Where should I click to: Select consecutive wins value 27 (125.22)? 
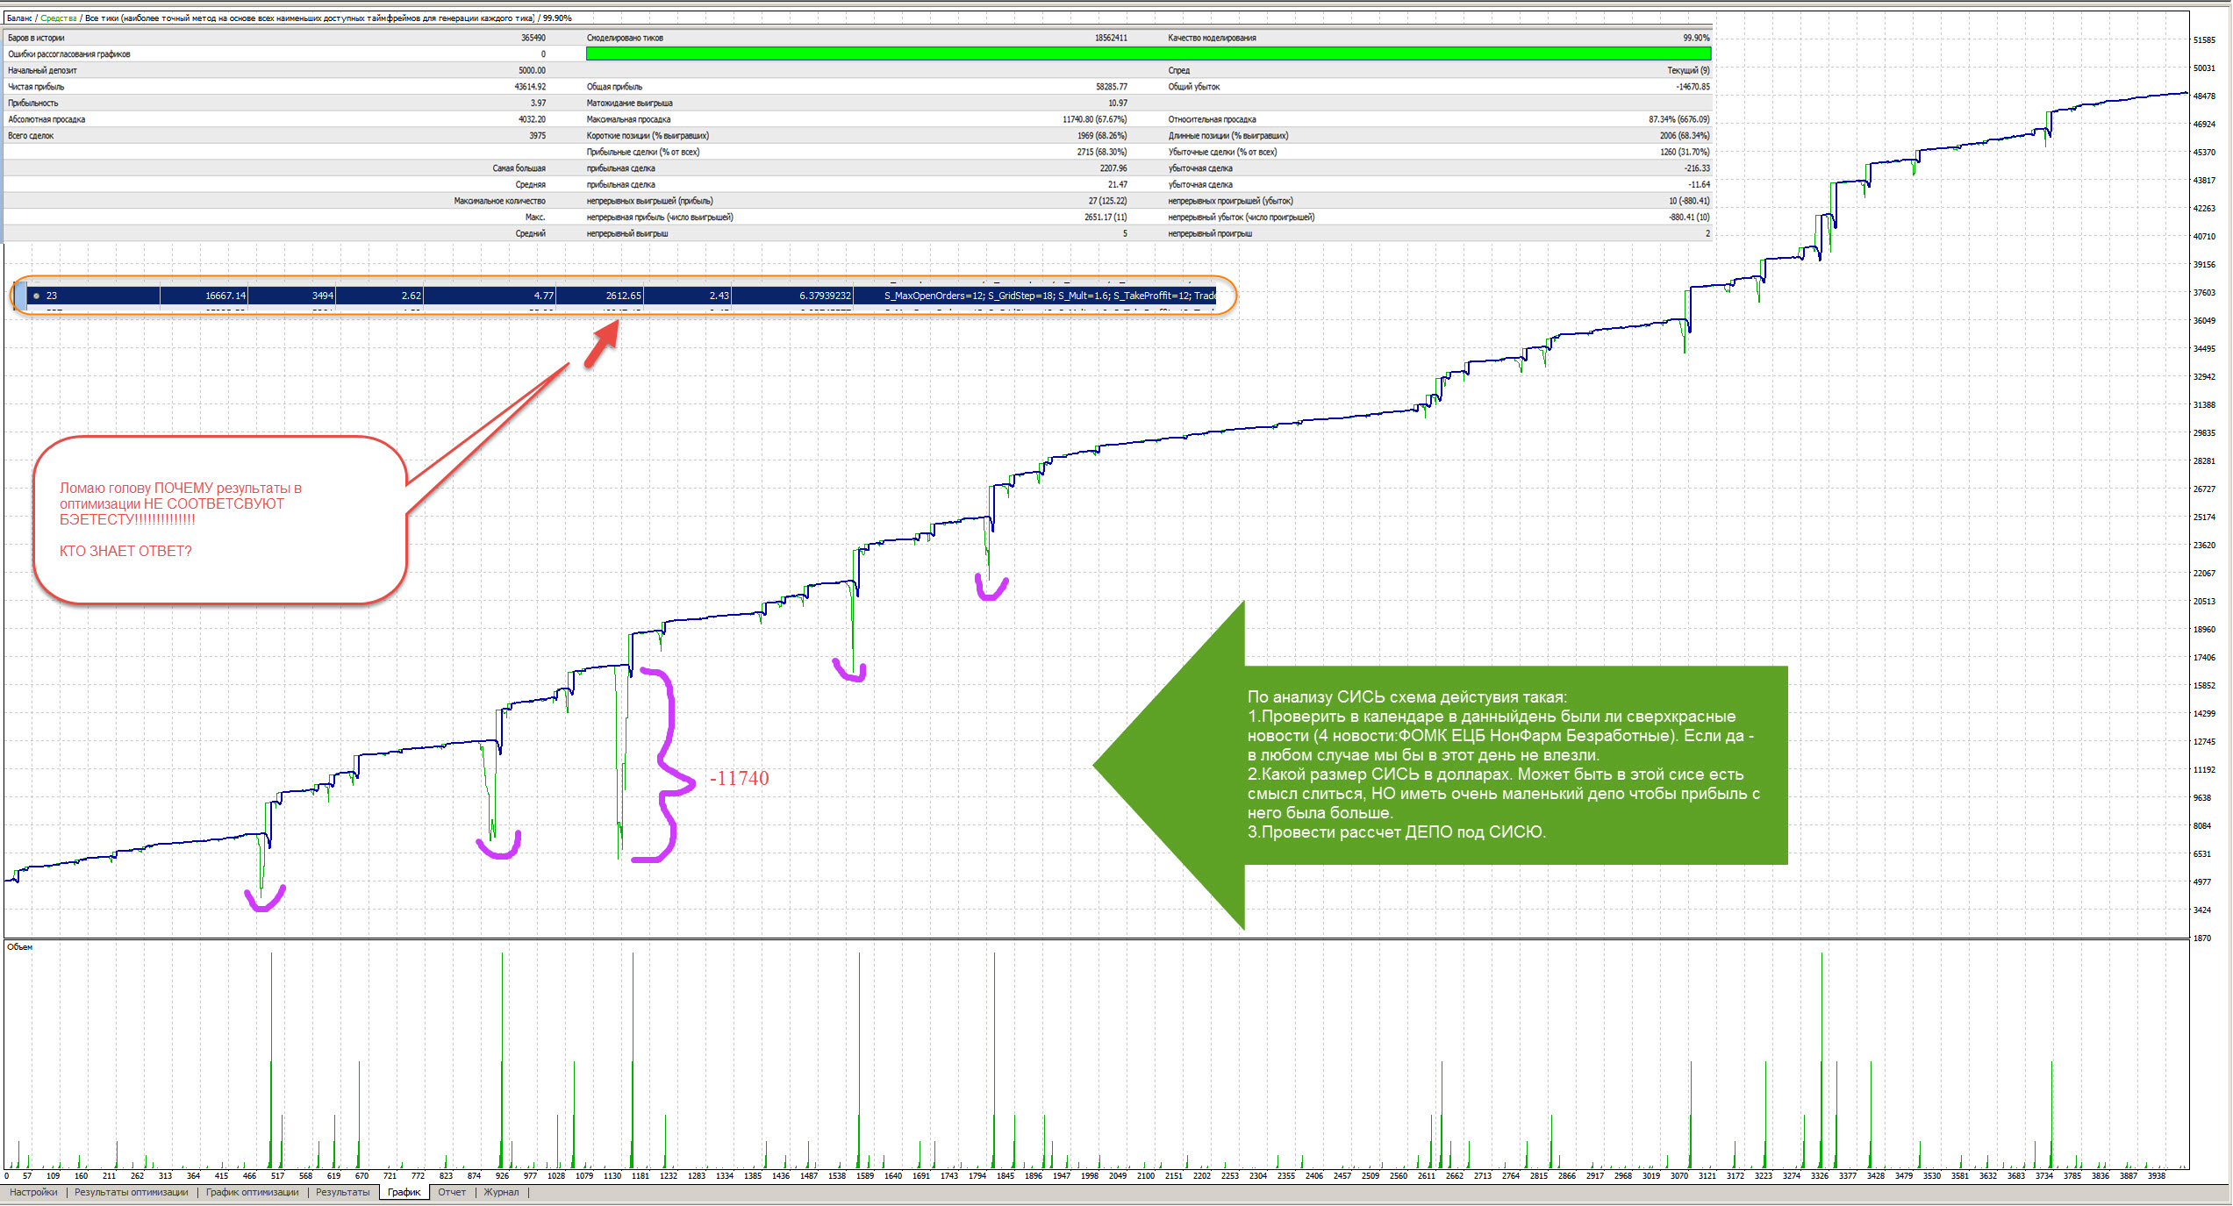(x=1107, y=201)
